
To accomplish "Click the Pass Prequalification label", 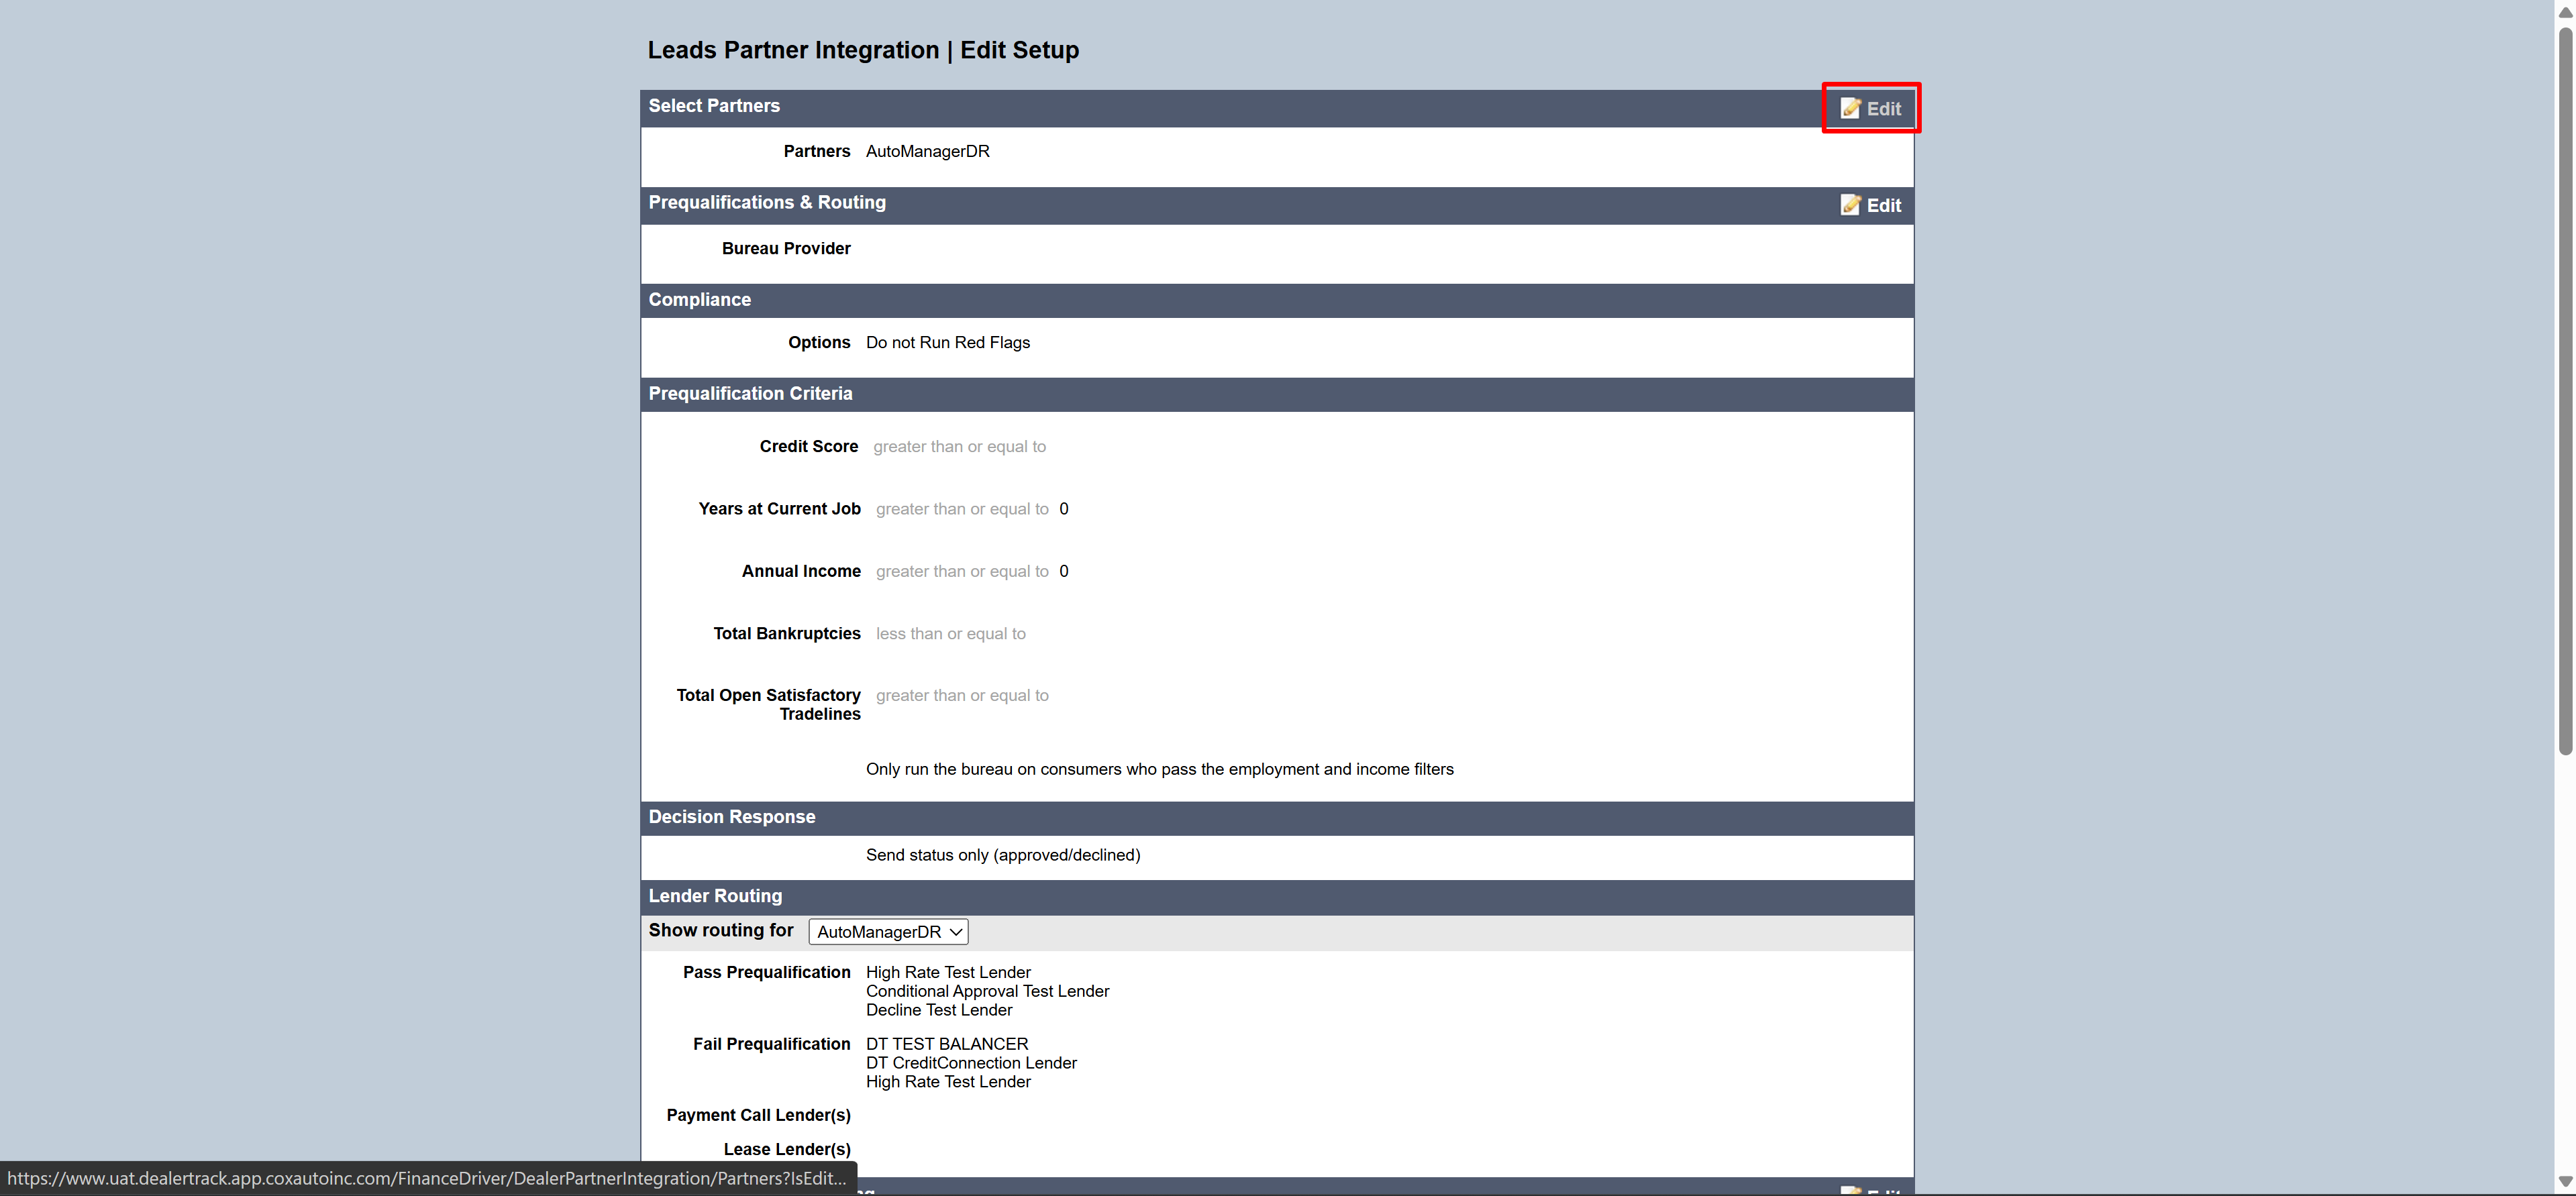I will pos(766,972).
